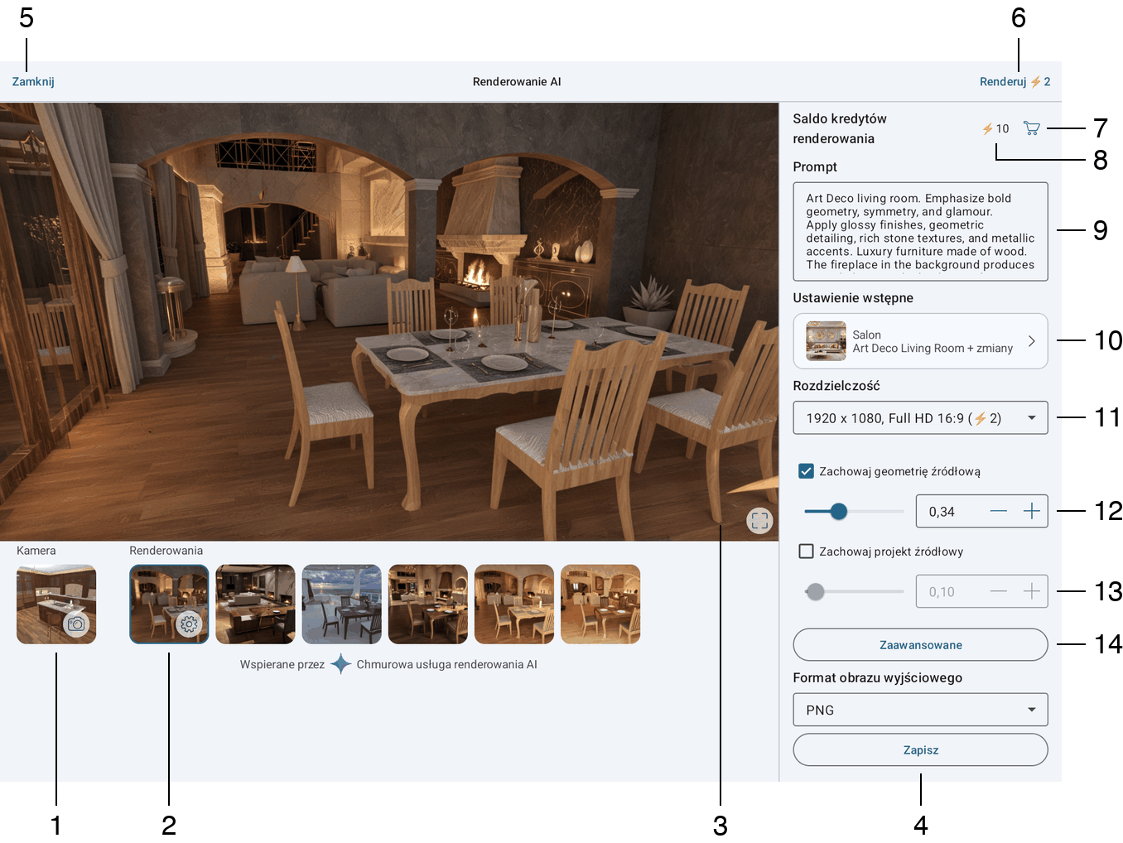The image size is (1123, 843).
Task: Enable Zachowaj projekt źródłowy checkbox
Action: pos(806,552)
